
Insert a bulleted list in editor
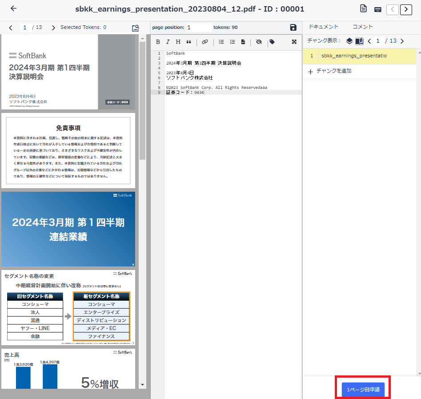[221, 42]
